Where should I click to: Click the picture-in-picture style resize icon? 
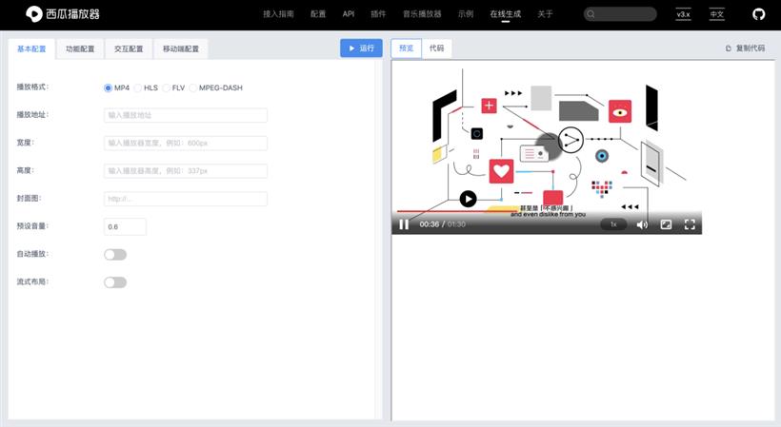coord(667,224)
